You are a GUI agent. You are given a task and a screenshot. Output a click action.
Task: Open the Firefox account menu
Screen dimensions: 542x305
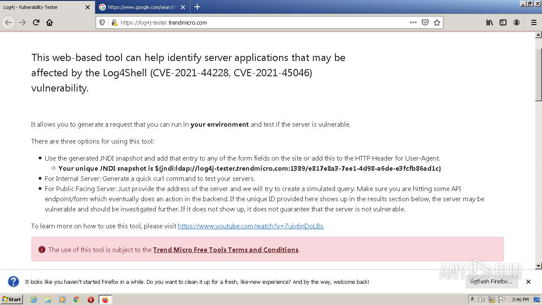[x=517, y=22]
